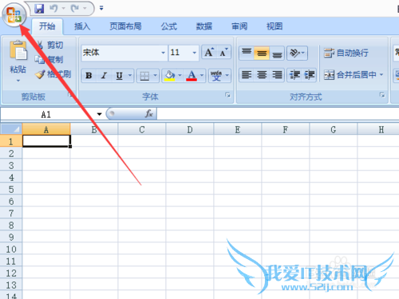Switch to the 开始 tab
Viewport: 399px width, 299px height.
point(47,26)
